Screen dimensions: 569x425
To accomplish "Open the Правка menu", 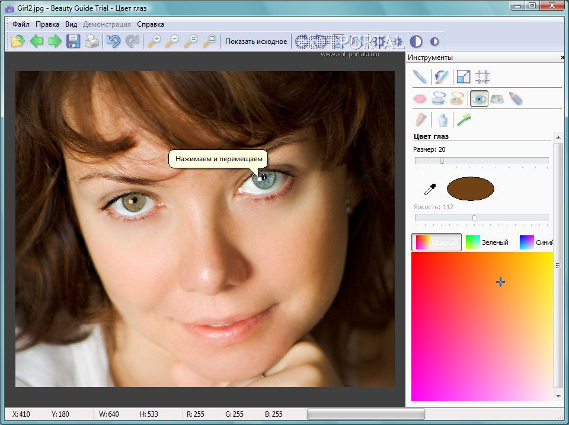I will 47,24.
